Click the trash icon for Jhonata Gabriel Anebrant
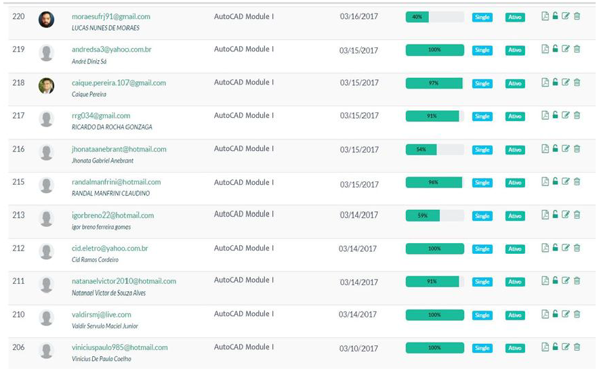 (x=577, y=148)
